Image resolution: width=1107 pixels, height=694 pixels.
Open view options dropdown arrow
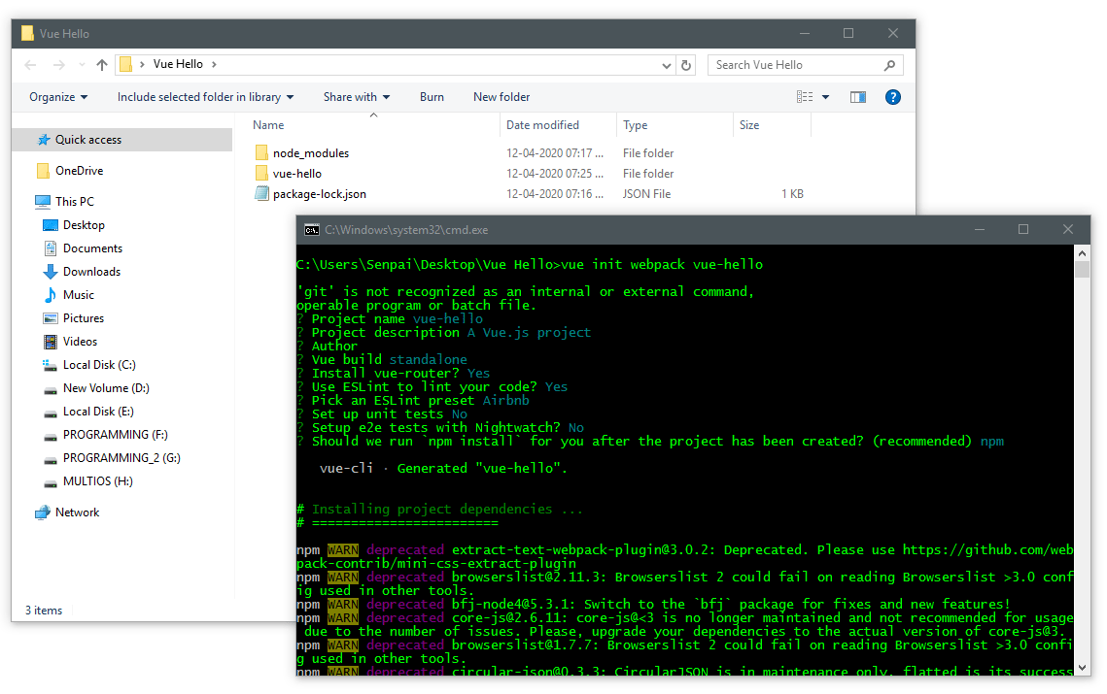(825, 97)
